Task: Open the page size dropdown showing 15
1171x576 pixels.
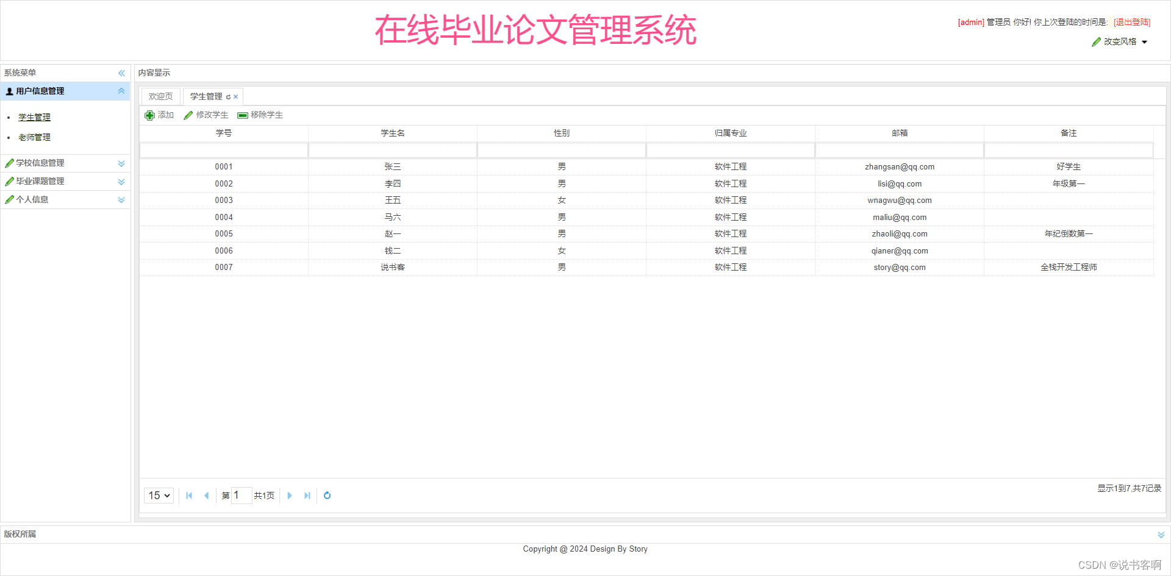Action: [x=159, y=496]
